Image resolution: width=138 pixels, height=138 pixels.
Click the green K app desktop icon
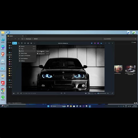click(3, 98)
